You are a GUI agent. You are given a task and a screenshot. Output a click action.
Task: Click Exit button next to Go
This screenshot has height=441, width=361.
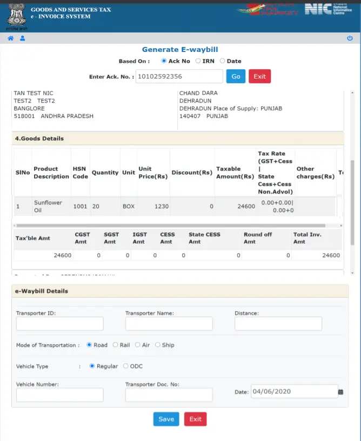click(x=259, y=76)
